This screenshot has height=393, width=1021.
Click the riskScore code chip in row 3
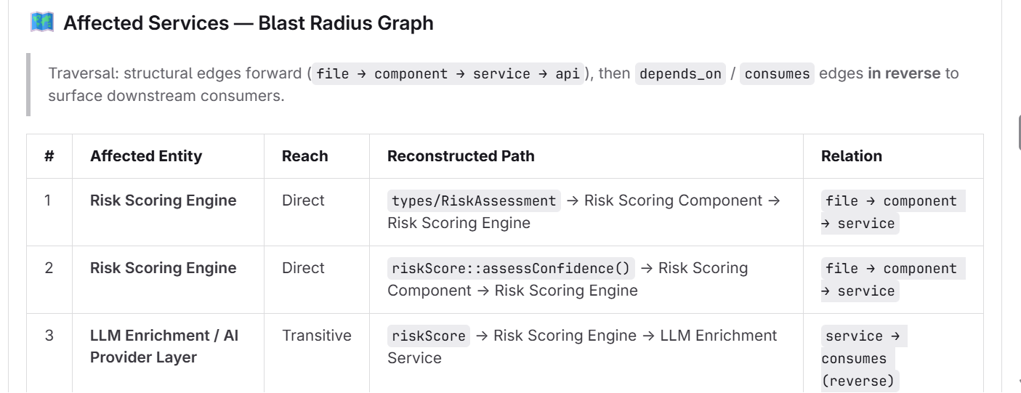pos(429,336)
